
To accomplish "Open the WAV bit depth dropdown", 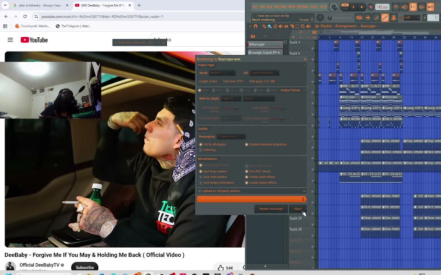I will coord(231,99).
